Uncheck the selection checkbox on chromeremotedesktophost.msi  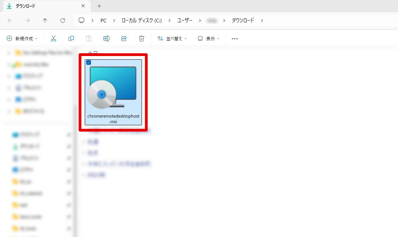[x=88, y=62]
